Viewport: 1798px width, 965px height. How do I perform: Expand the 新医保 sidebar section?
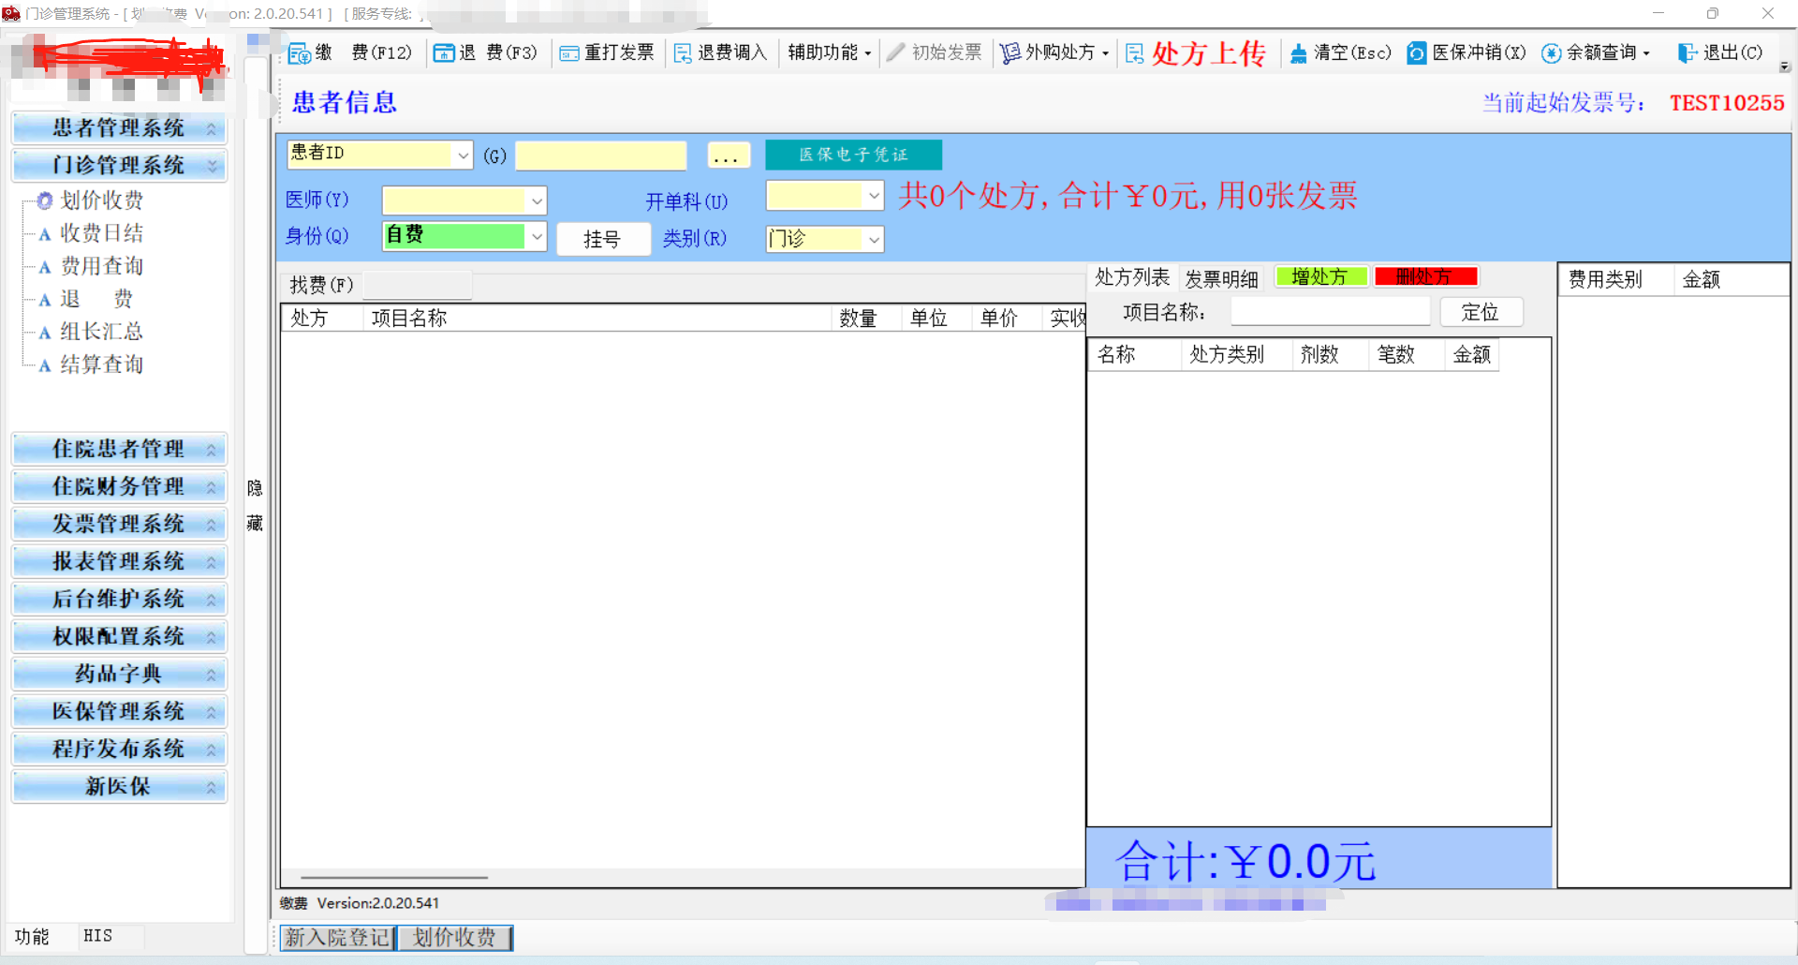(119, 787)
